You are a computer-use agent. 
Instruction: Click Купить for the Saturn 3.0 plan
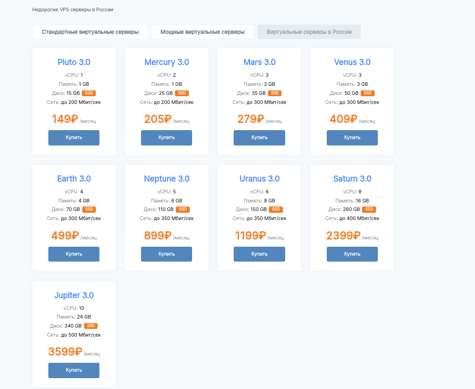tap(352, 254)
